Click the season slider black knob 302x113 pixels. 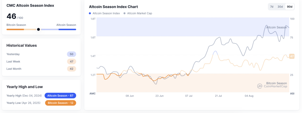(x=38, y=29)
